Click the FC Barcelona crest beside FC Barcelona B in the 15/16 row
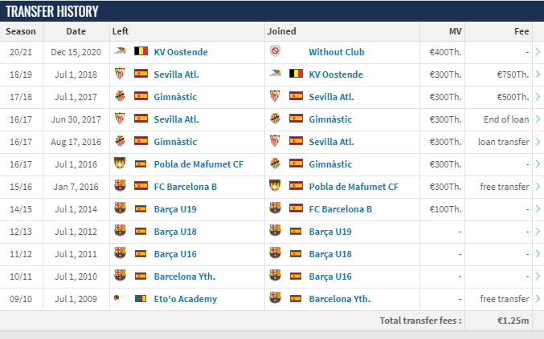This screenshot has height=339, width=544. click(x=120, y=186)
